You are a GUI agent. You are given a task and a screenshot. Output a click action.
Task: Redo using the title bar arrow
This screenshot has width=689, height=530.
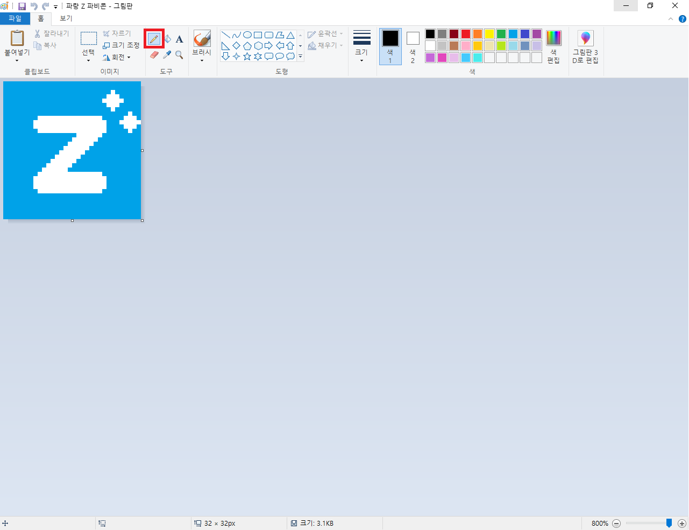point(46,6)
